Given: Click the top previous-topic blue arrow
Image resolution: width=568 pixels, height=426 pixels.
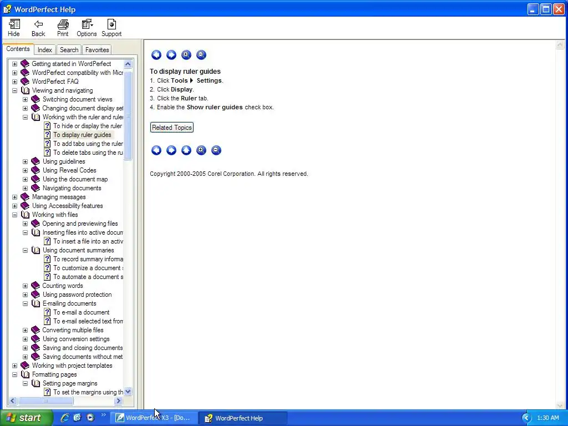Looking at the screenshot, I should [x=156, y=55].
